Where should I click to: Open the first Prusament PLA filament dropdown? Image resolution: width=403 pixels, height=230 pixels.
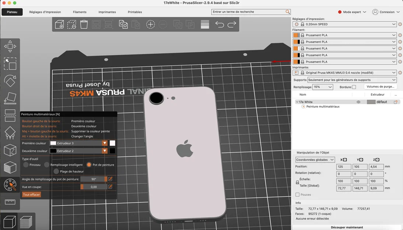[x=344, y=35]
